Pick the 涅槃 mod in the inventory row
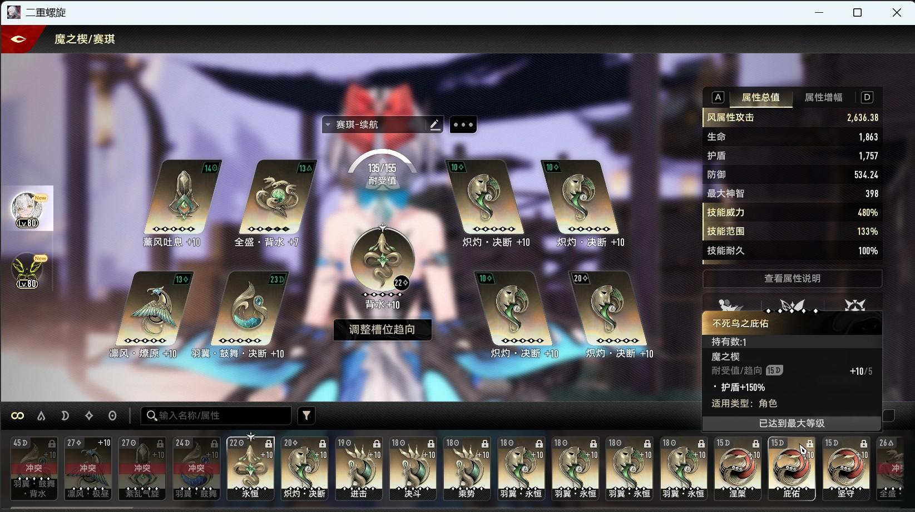915x512 pixels. click(x=738, y=468)
